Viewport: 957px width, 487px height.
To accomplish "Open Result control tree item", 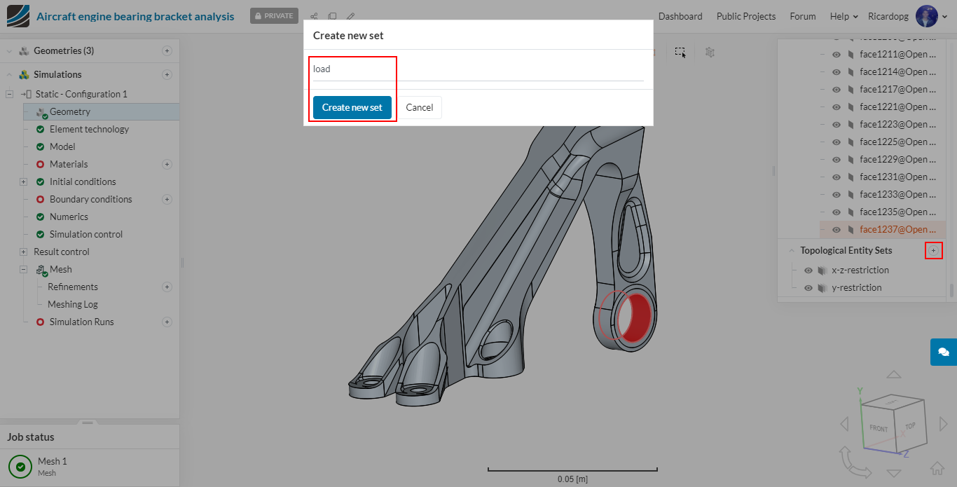I will [x=62, y=252].
